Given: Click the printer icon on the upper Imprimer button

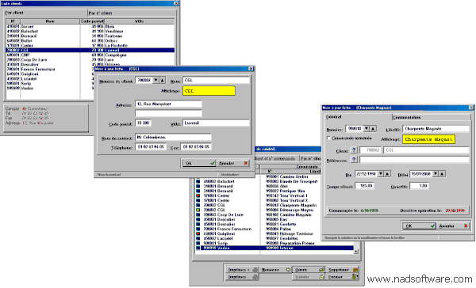Looking at the screenshot, I should click(x=255, y=270).
